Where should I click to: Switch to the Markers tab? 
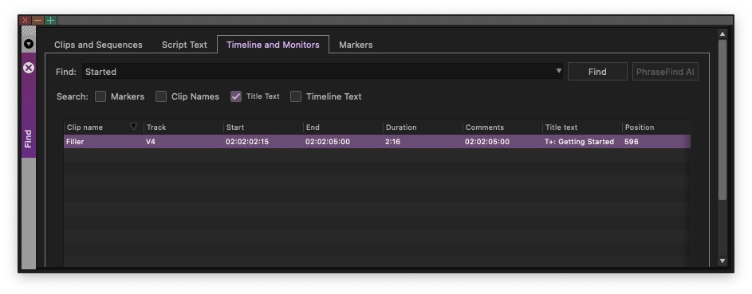pos(356,45)
